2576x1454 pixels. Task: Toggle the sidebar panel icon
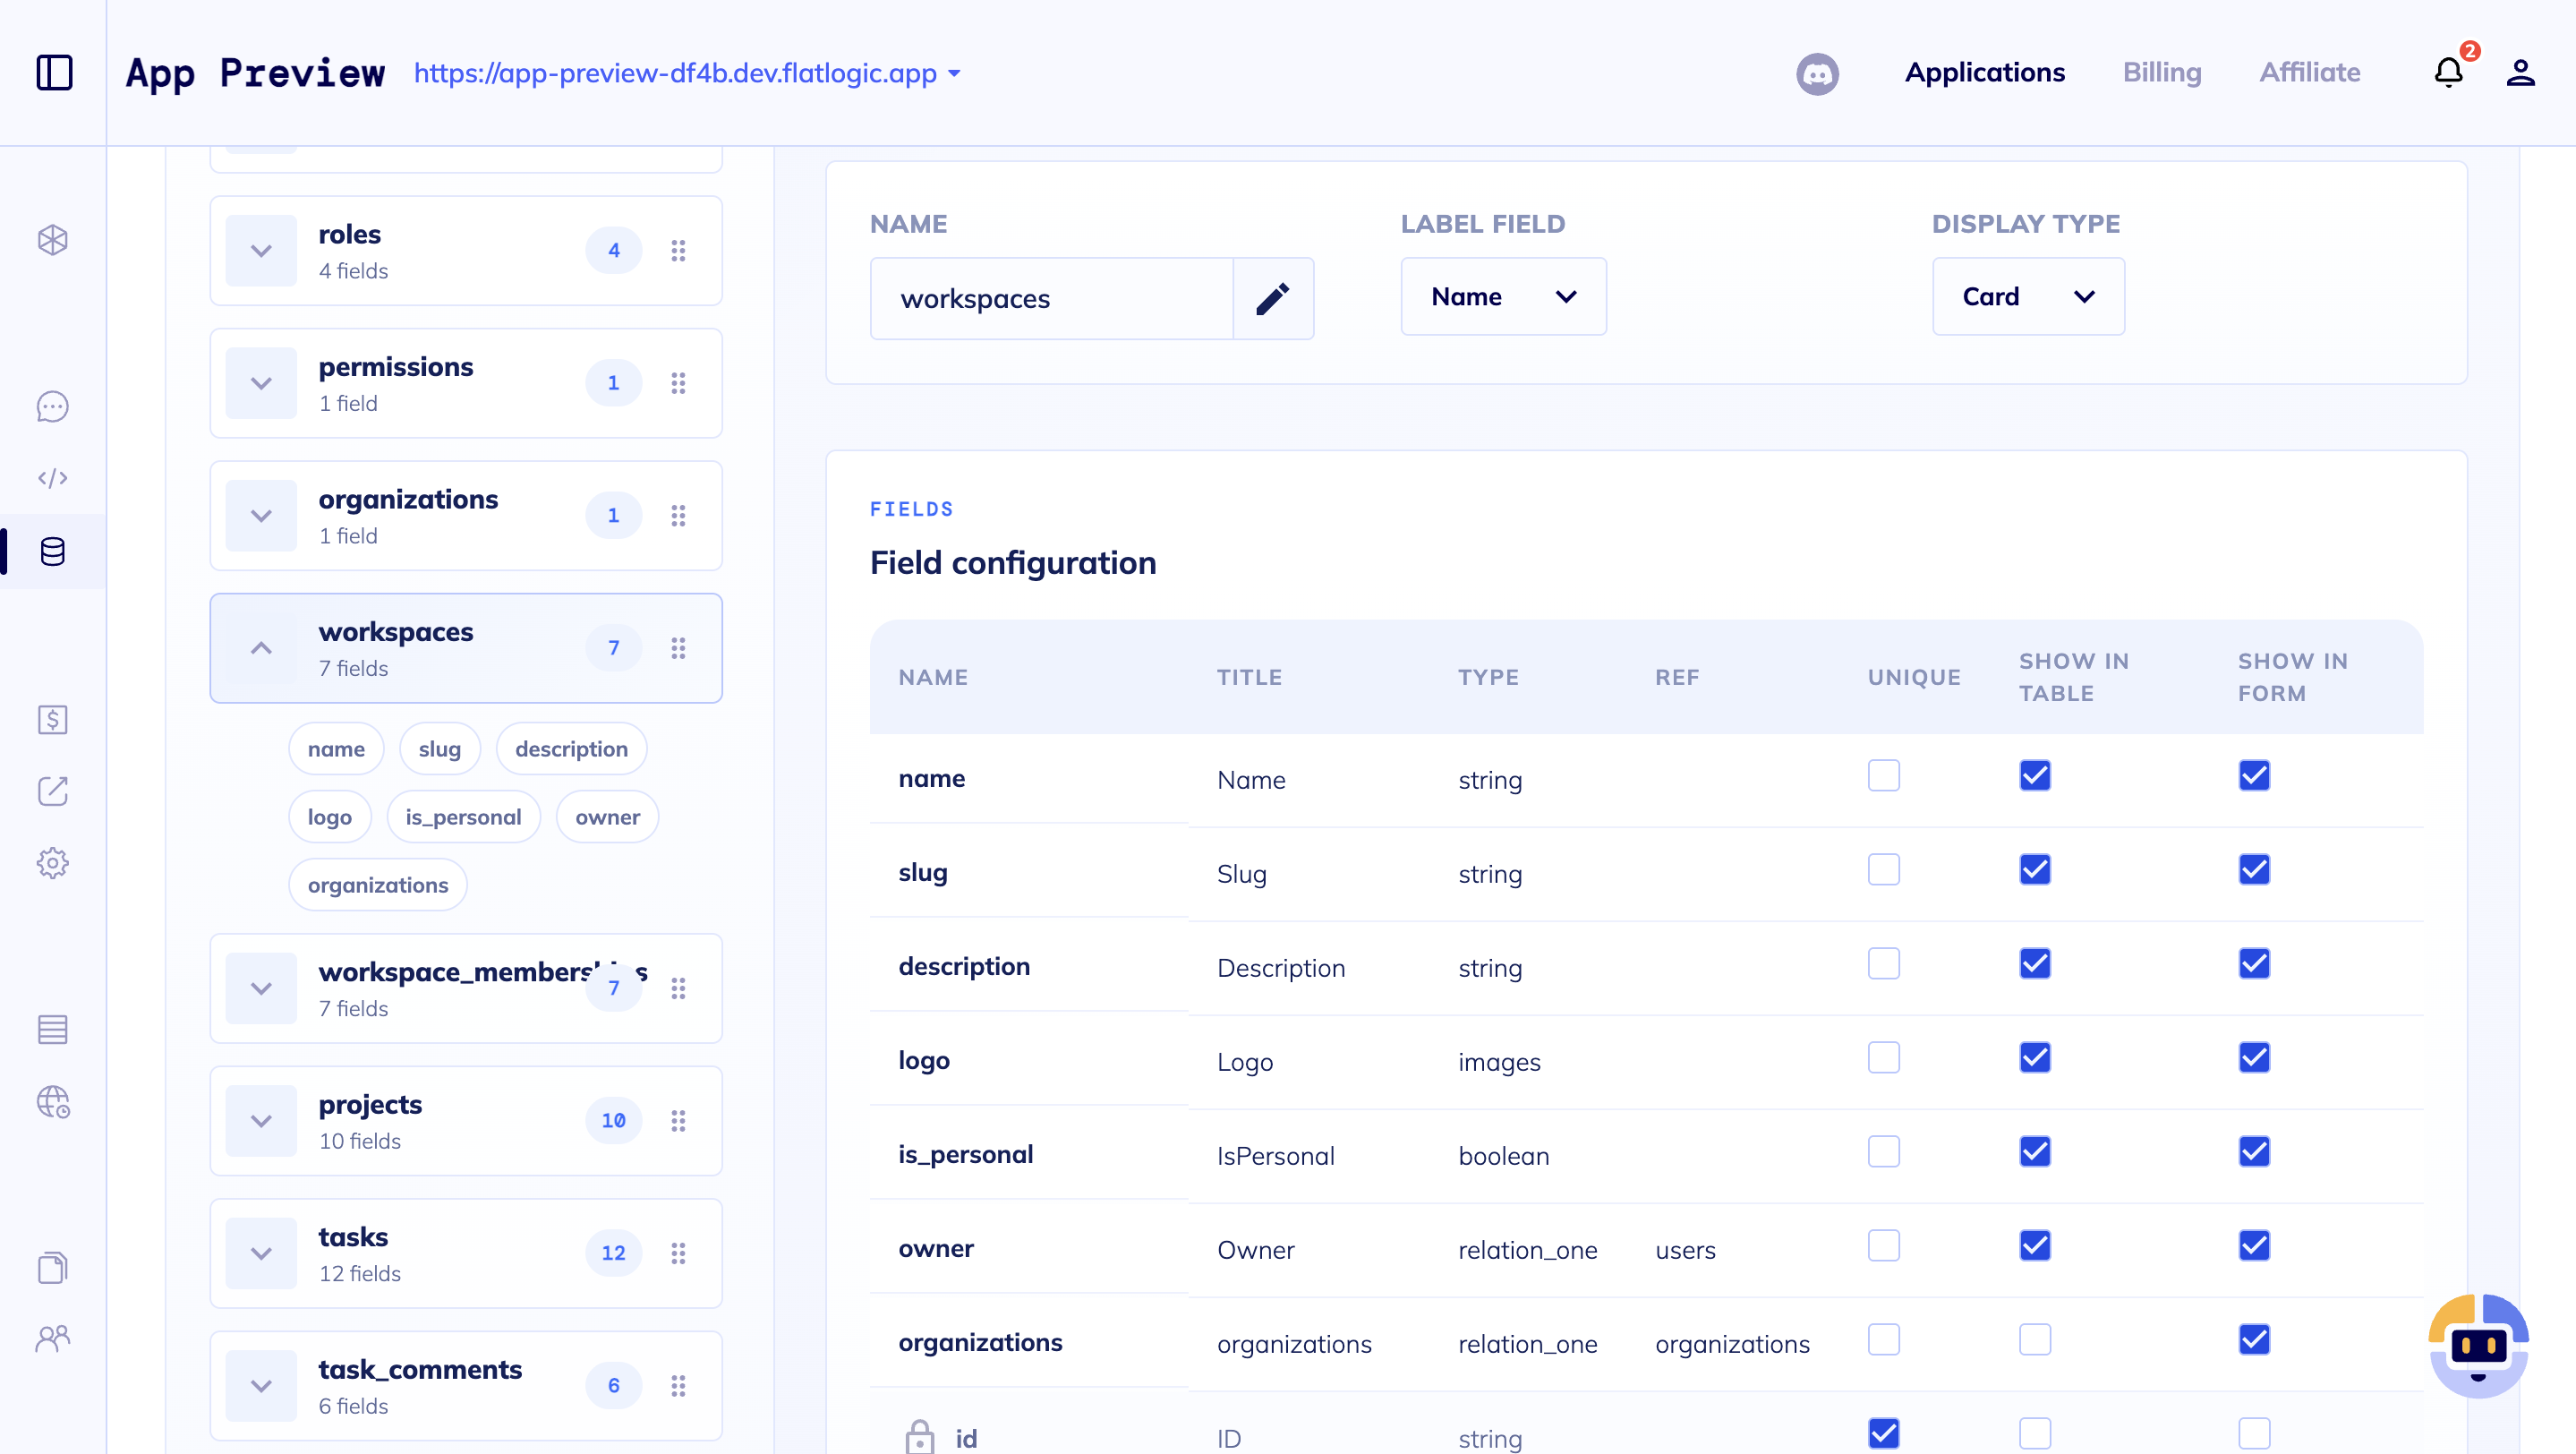[54, 72]
